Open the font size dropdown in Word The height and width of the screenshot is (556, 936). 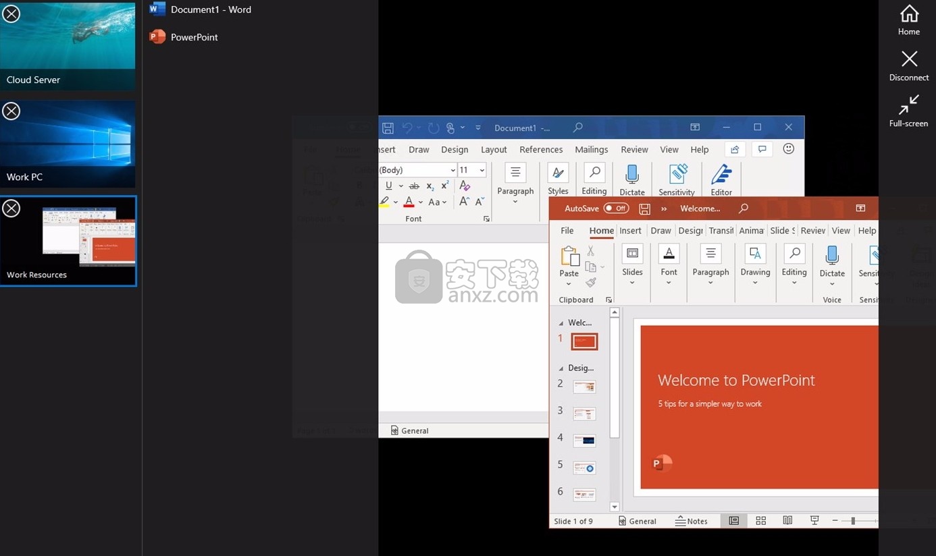pos(482,170)
